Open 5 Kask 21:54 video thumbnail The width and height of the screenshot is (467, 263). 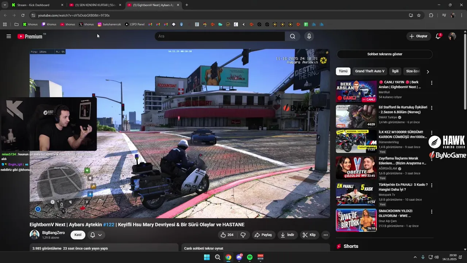pyautogui.click(x=356, y=194)
